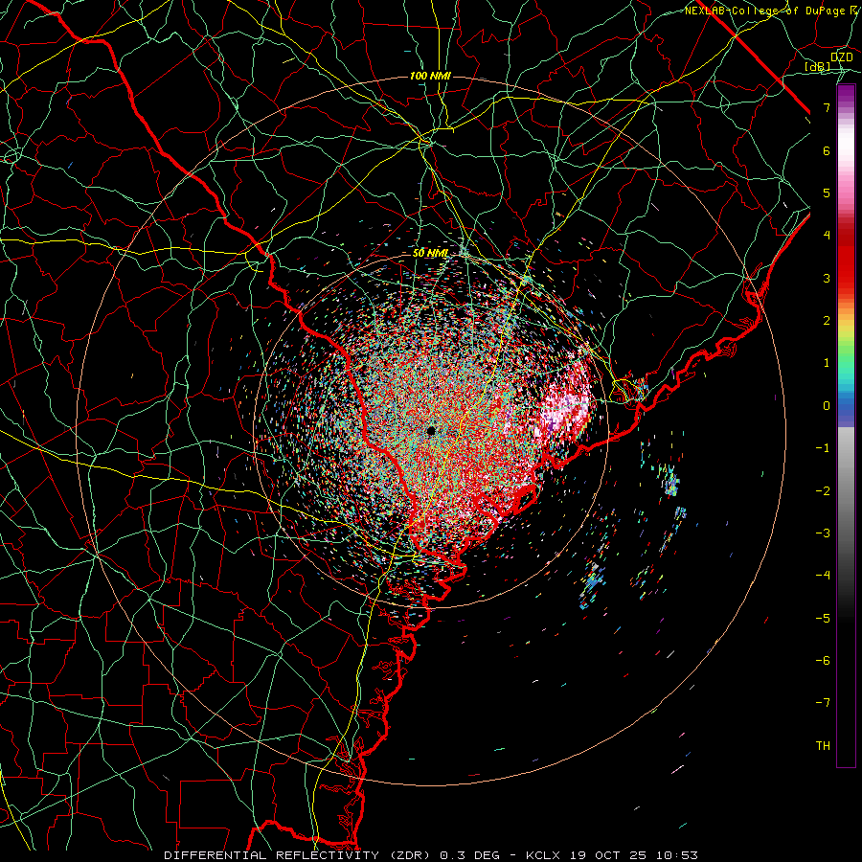Click the 100 NMI range ring label
Screen dimensions: 862x862
[430, 76]
